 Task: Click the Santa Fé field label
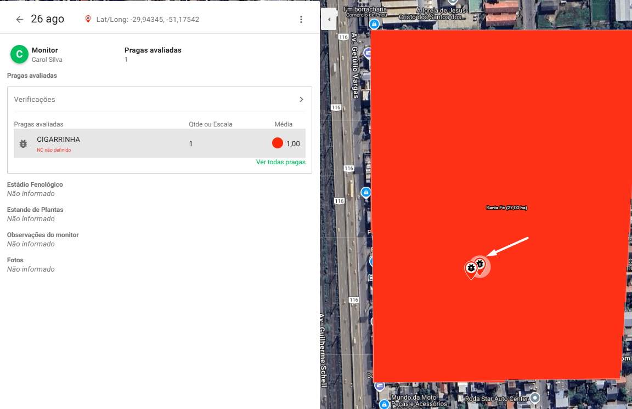(x=506, y=208)
